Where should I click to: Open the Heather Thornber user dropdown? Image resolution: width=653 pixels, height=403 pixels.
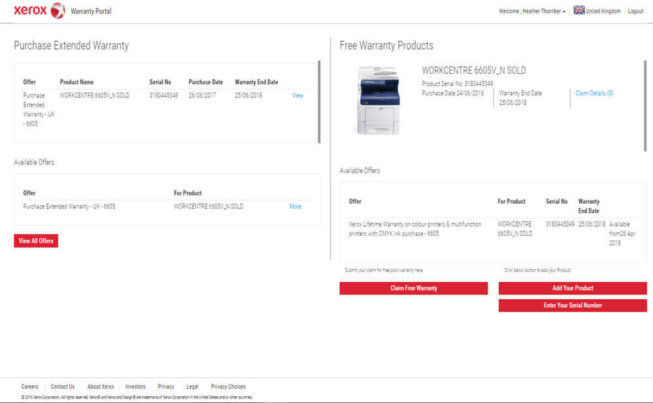point(532,11)
